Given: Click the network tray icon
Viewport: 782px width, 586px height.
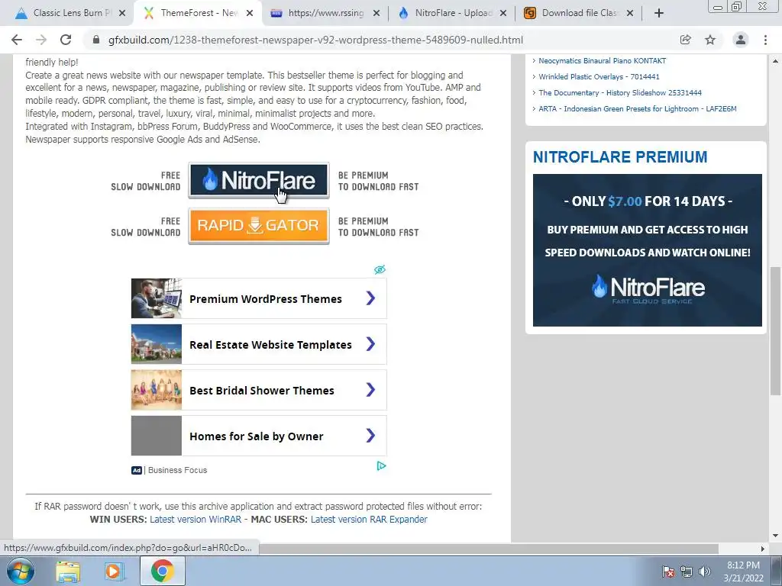Looking at the screenshot, I should (x=687, y=572).
